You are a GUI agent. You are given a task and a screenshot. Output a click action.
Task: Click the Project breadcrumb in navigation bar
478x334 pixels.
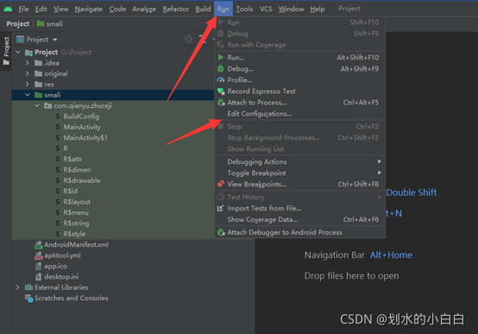point(17,24)
